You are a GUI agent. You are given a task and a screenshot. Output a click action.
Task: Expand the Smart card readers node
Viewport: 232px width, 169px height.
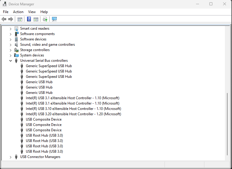11,29
